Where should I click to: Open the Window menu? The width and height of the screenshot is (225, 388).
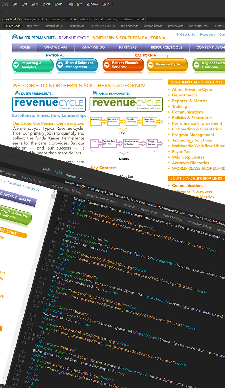[x=92, y=4]
